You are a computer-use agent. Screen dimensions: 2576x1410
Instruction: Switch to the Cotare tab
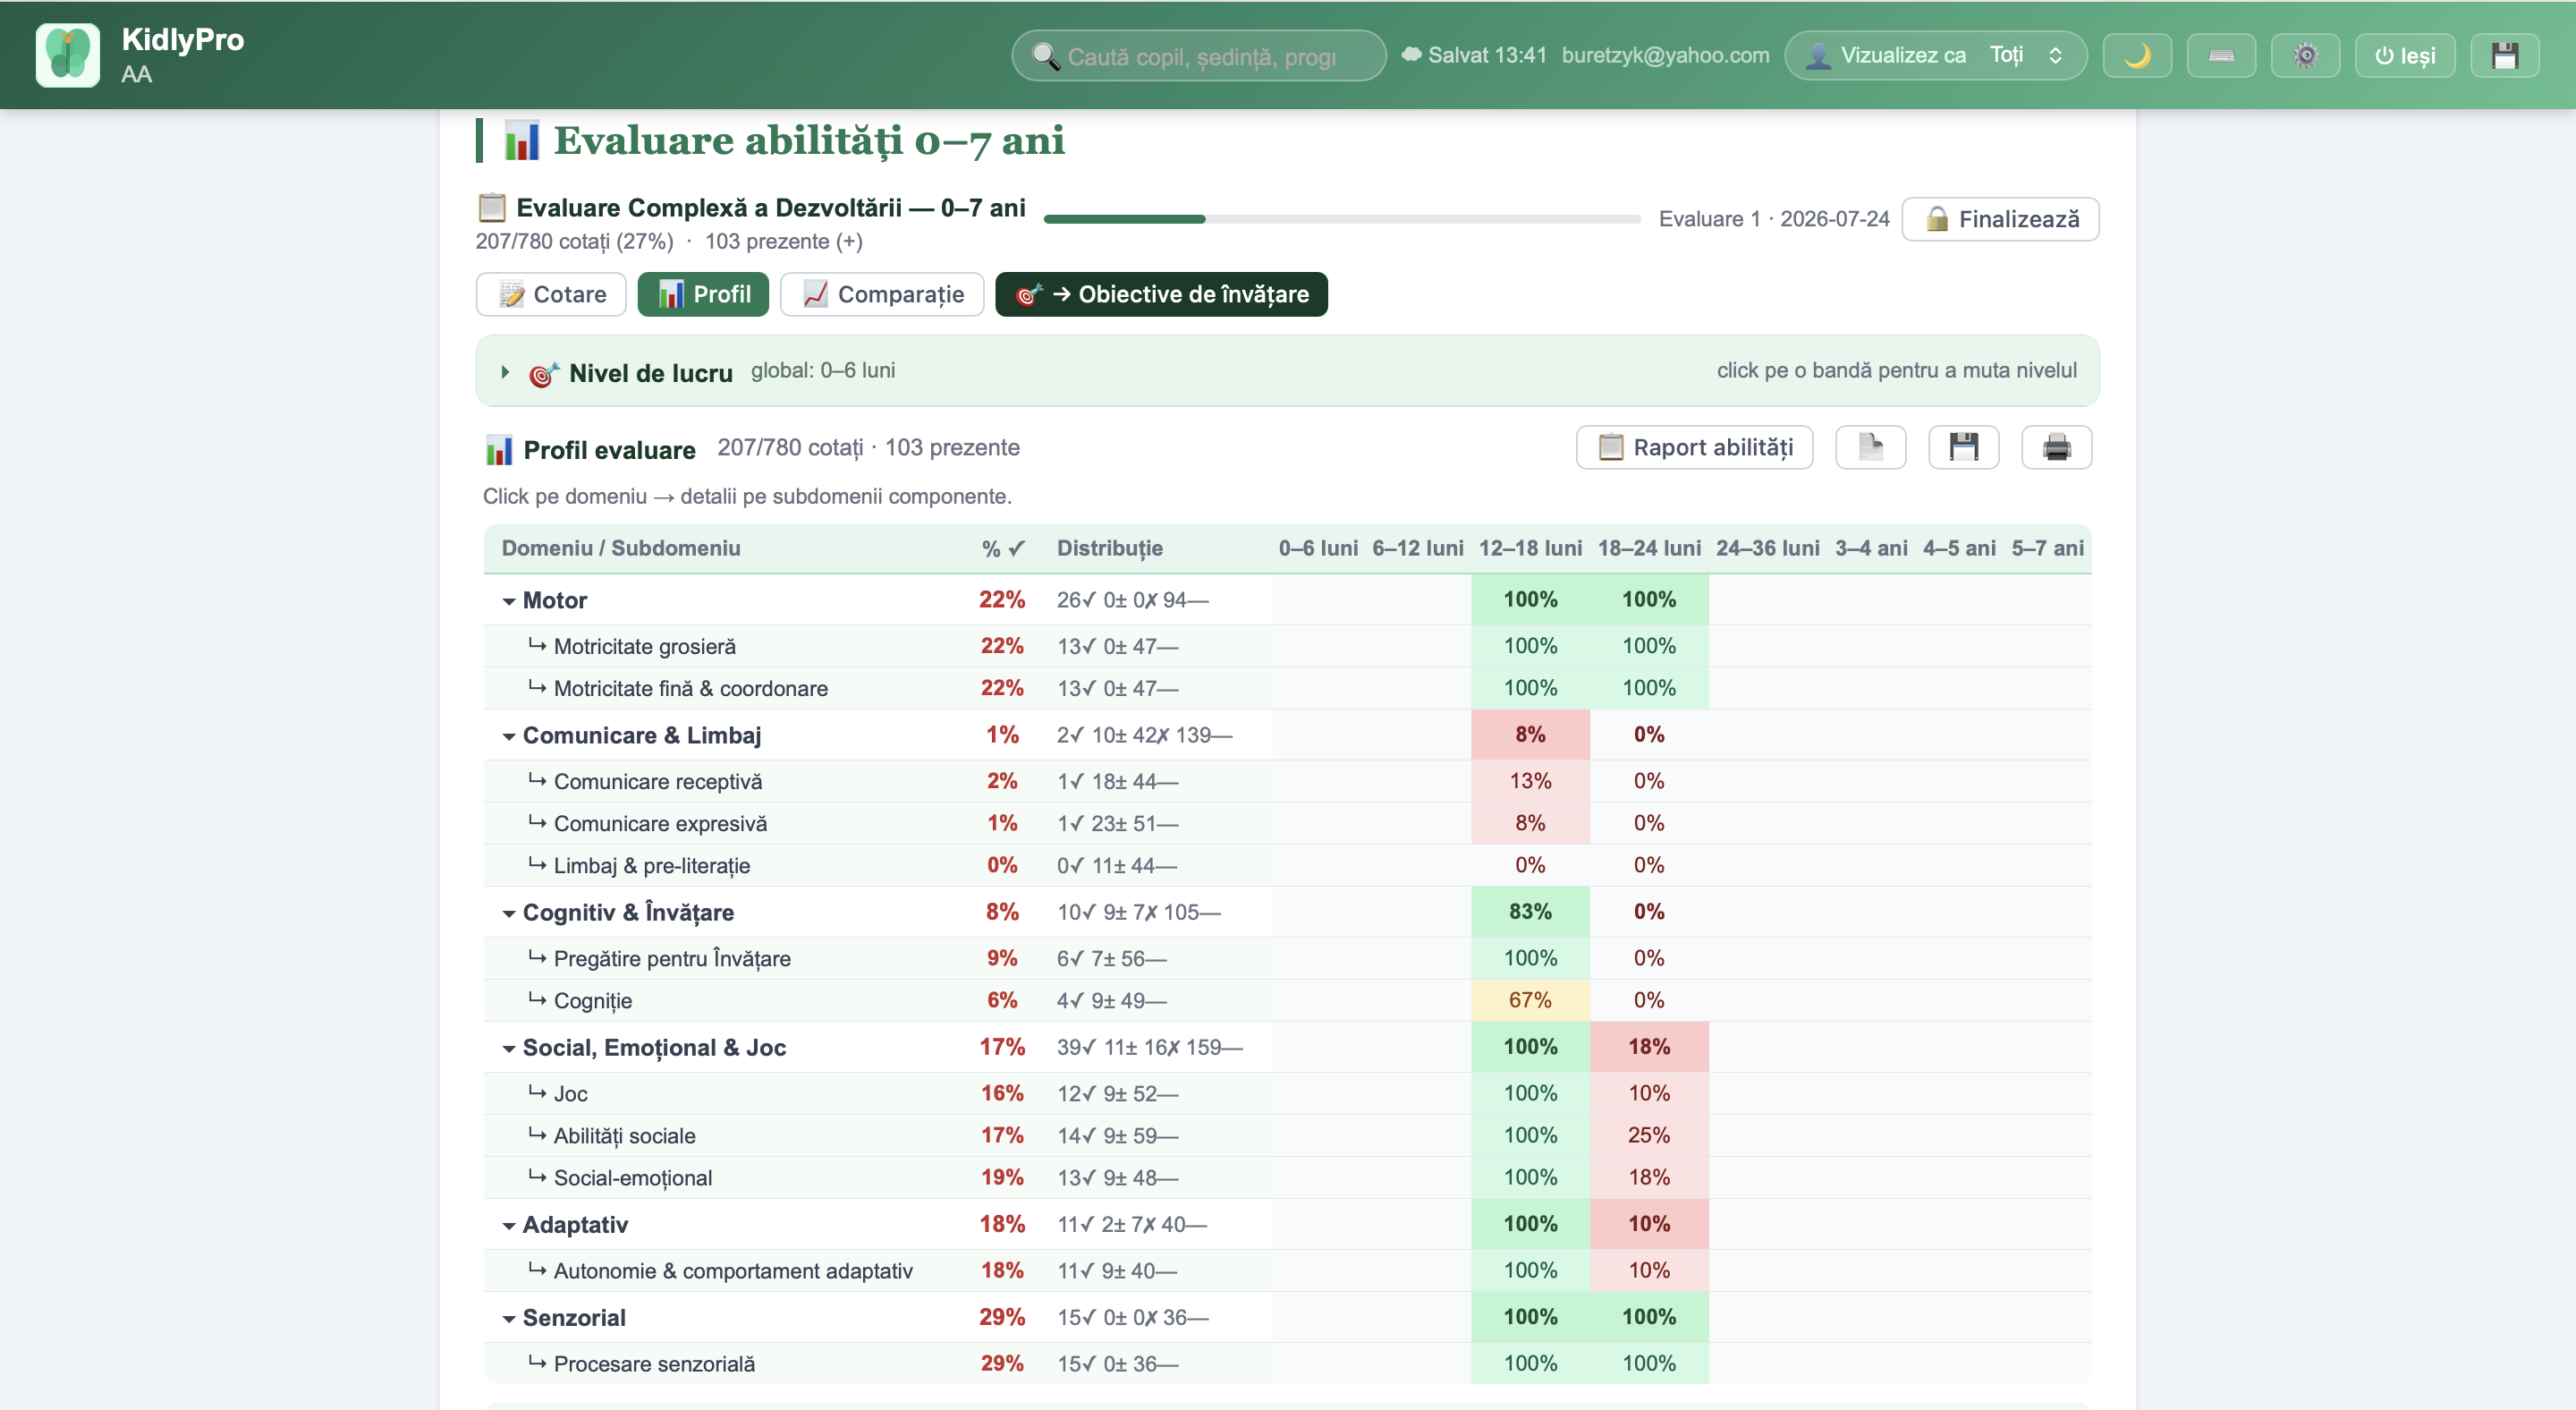pyautogui.click(x=551, y=294)
